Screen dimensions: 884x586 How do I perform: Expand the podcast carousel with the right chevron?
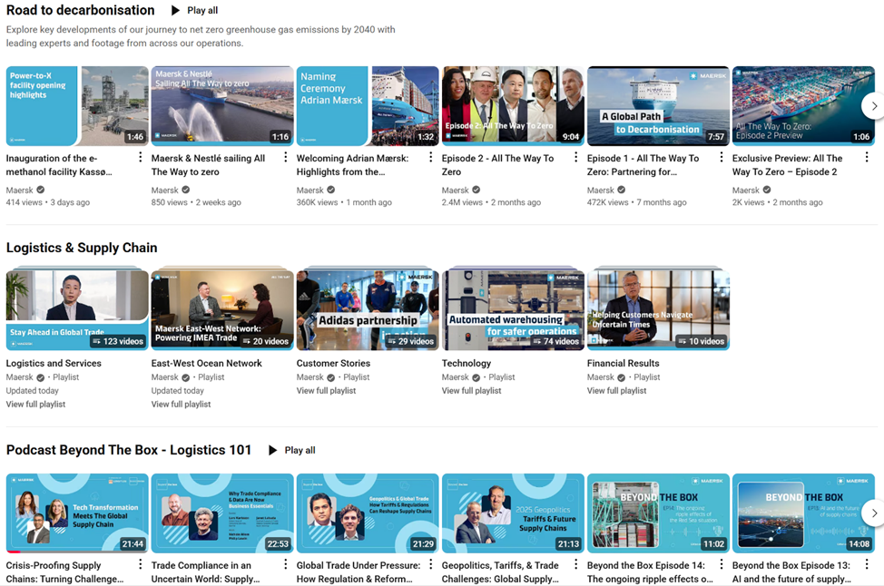pyautogui.click(x=873, y=513)
